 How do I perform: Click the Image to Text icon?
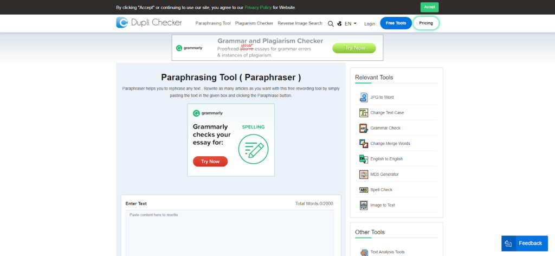pyautogui.click(x=364, y=205)
